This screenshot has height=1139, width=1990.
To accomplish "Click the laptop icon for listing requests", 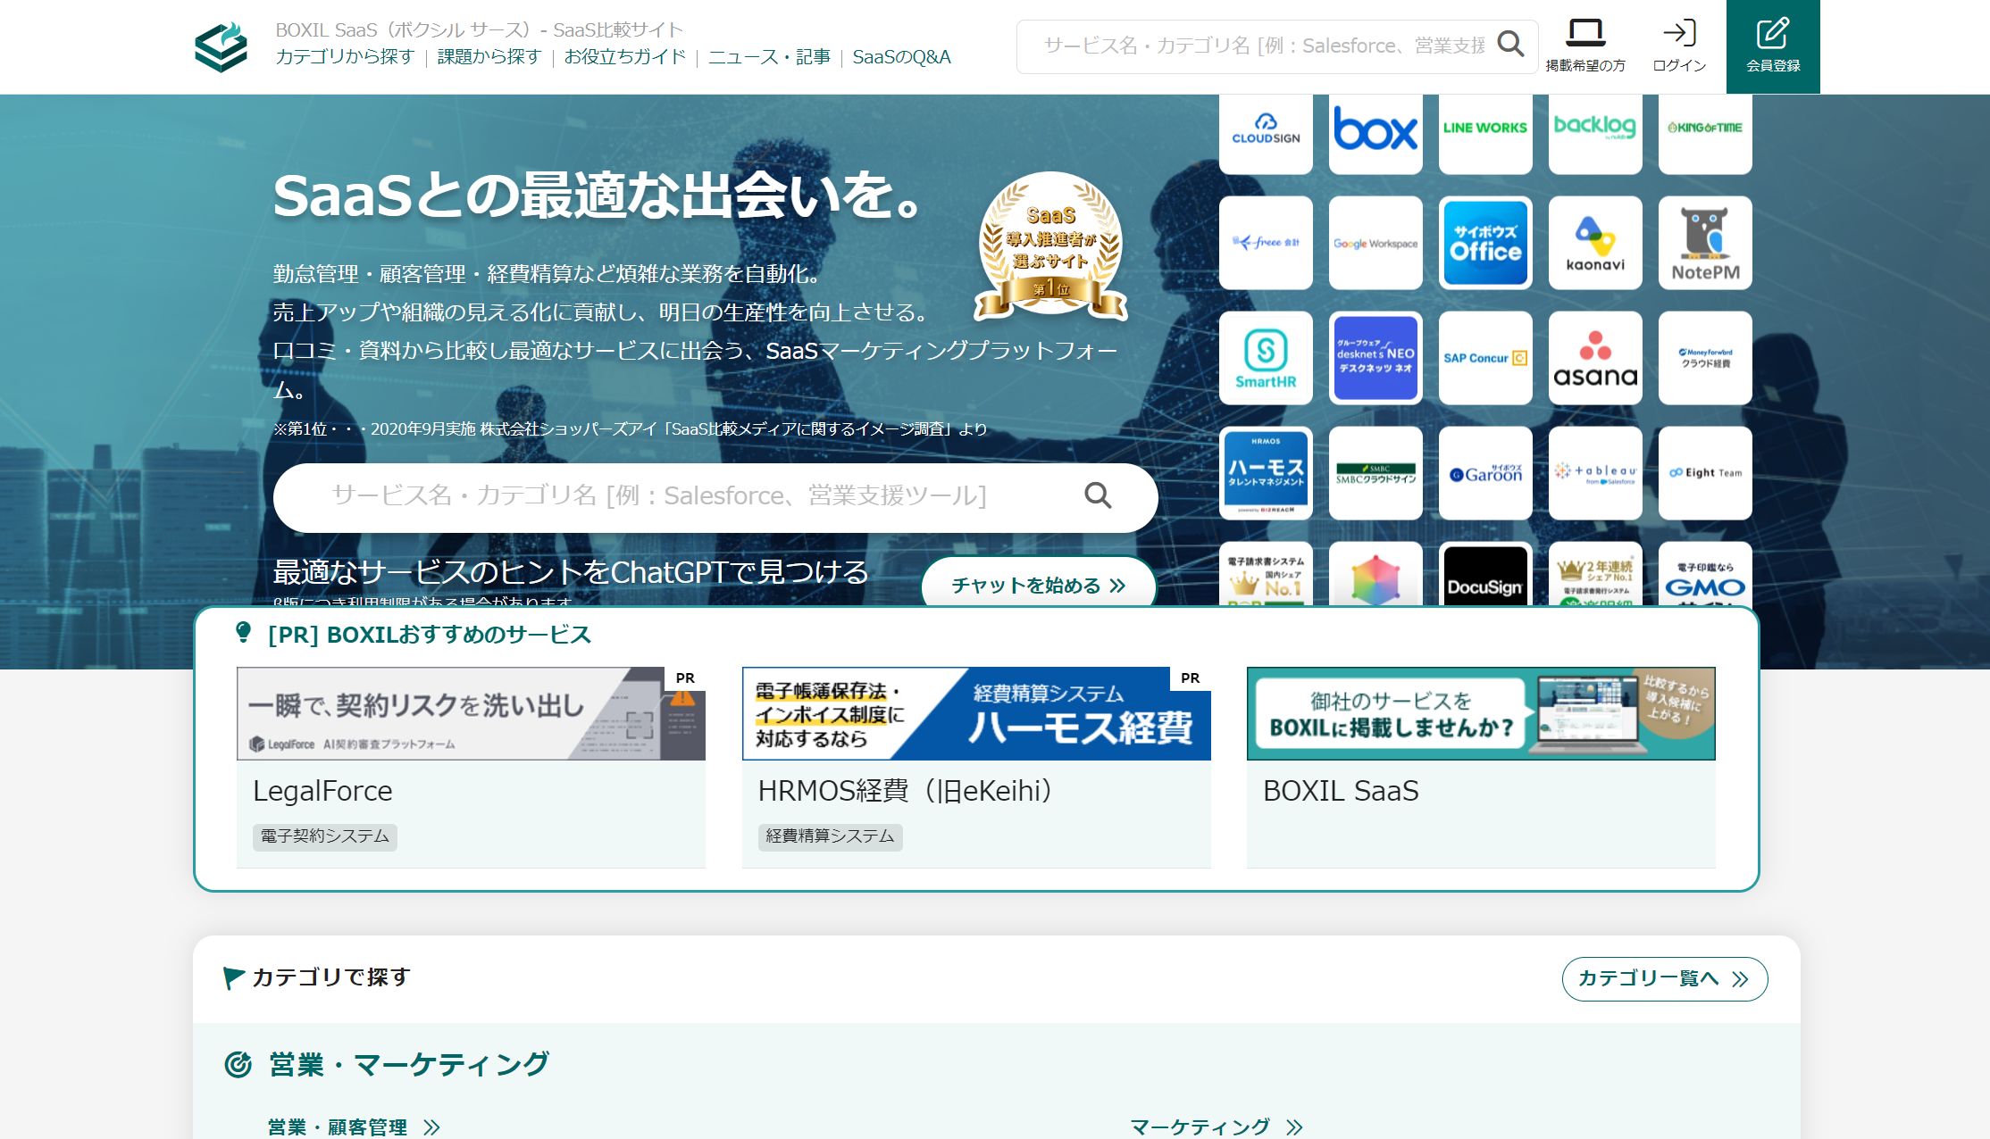I will (x=1585, y=33).
